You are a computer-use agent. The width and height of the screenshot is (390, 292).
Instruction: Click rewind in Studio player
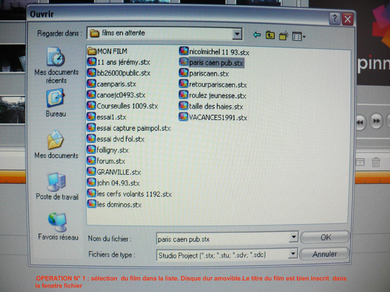coord(360,122)
